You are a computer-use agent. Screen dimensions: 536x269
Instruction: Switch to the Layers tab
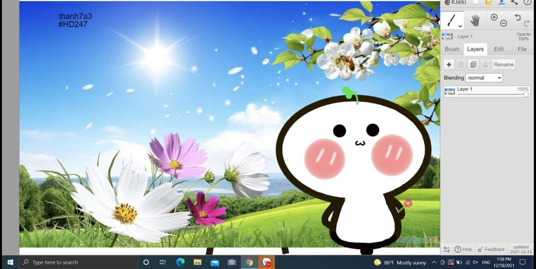point(475,49)
